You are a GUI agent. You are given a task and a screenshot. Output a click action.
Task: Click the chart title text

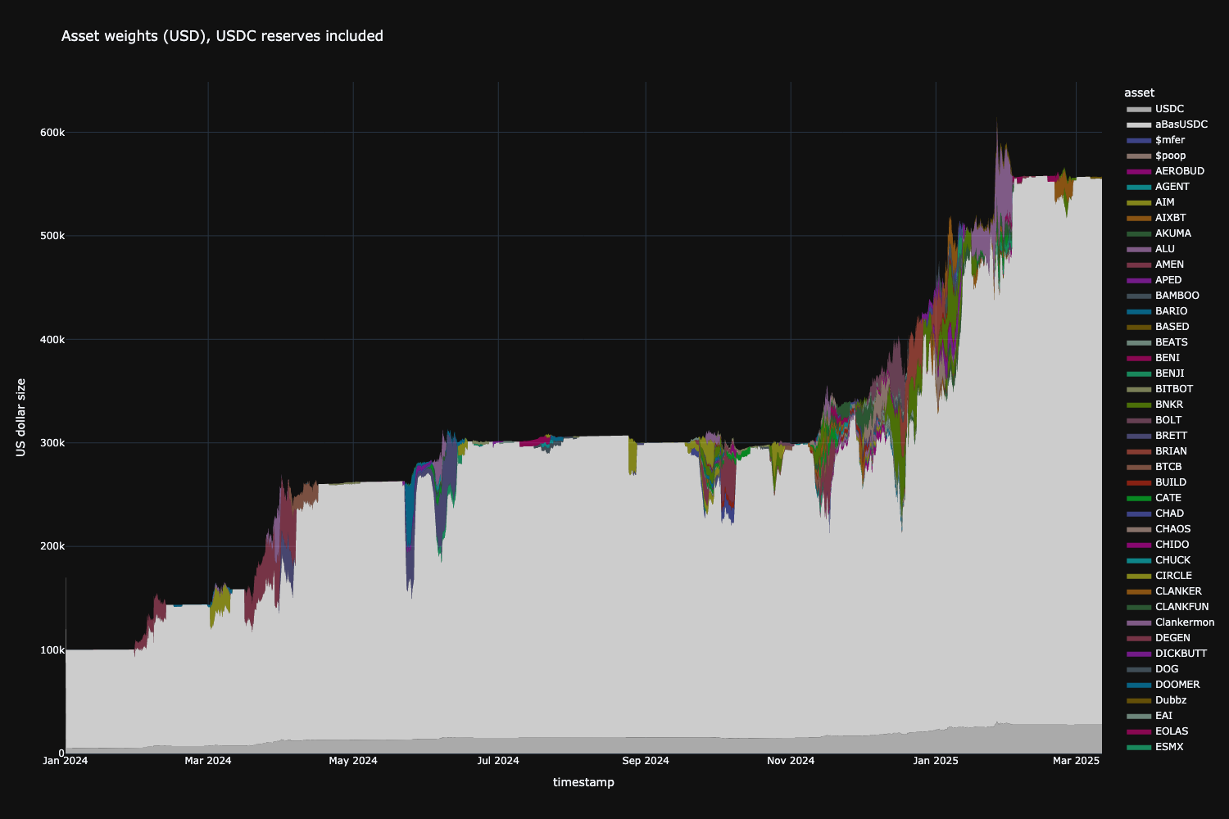pyautogui.click(x=222, y=36)
